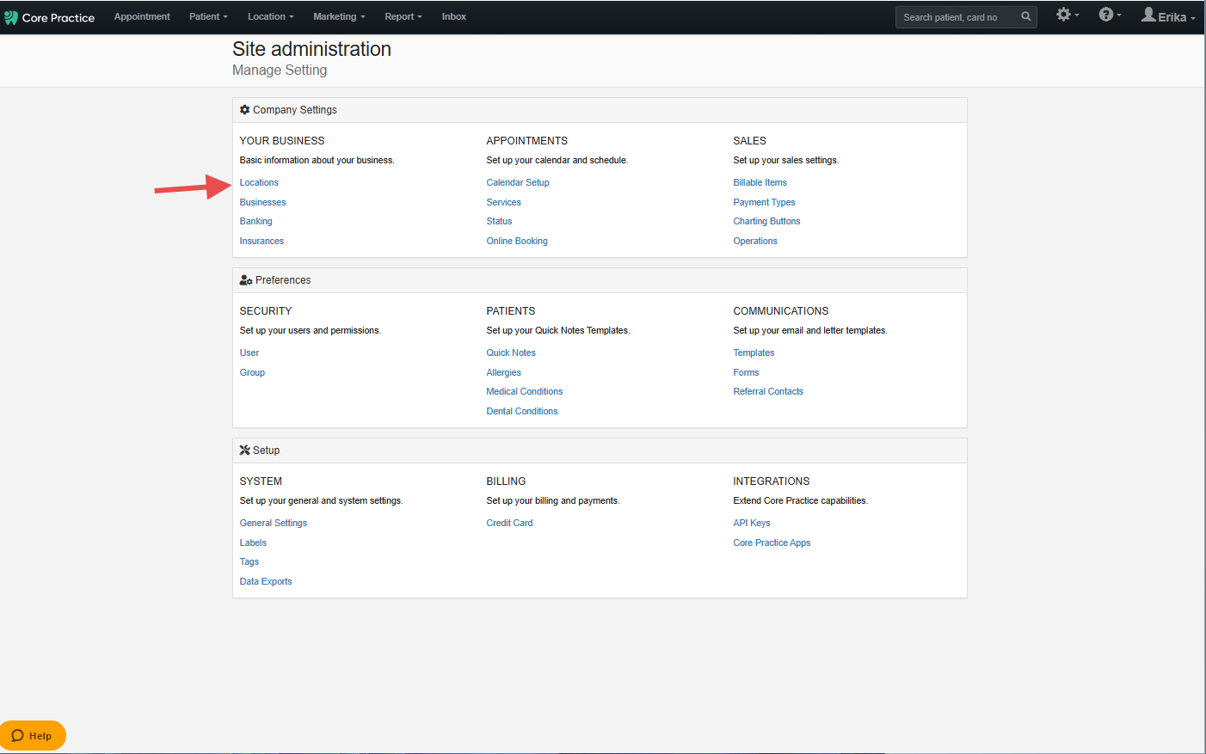Expand the Patient dropdown menu
1206x754 pixels.
pos(208,16)
